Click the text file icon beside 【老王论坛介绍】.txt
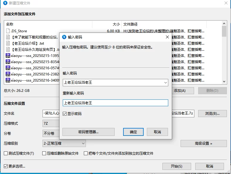This screenshot has width=231, height=174. (8, 43)
